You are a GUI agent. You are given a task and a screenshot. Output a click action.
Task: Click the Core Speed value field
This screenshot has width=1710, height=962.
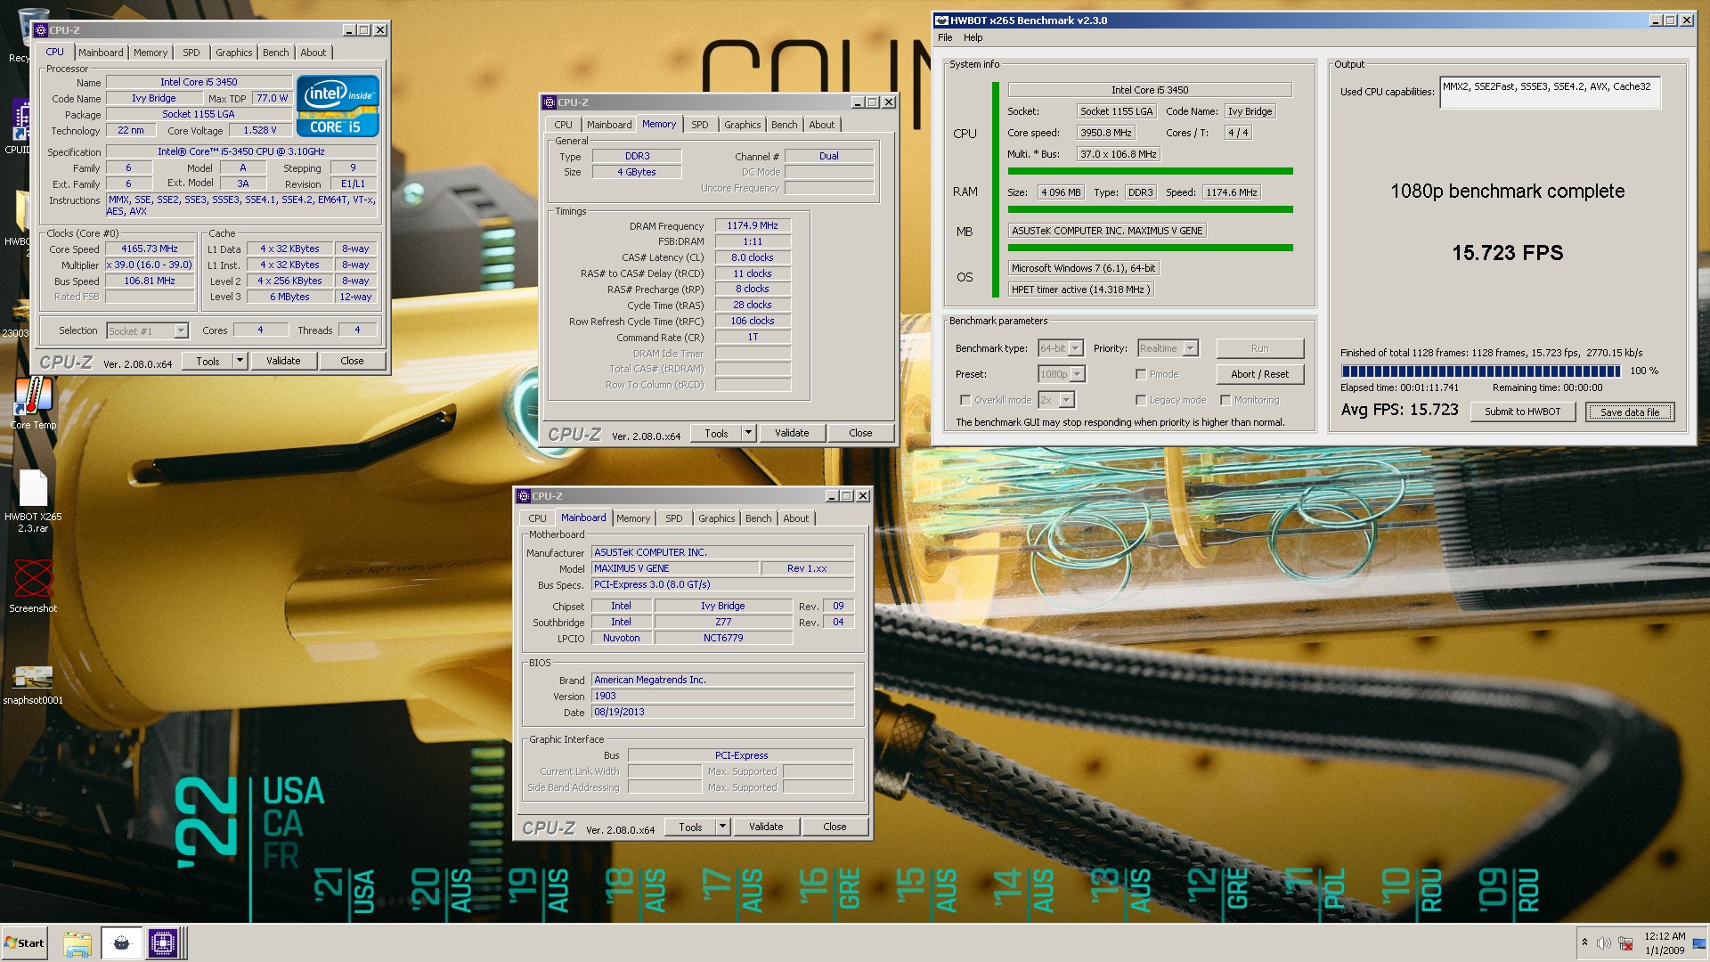click(x=150, y=249)
